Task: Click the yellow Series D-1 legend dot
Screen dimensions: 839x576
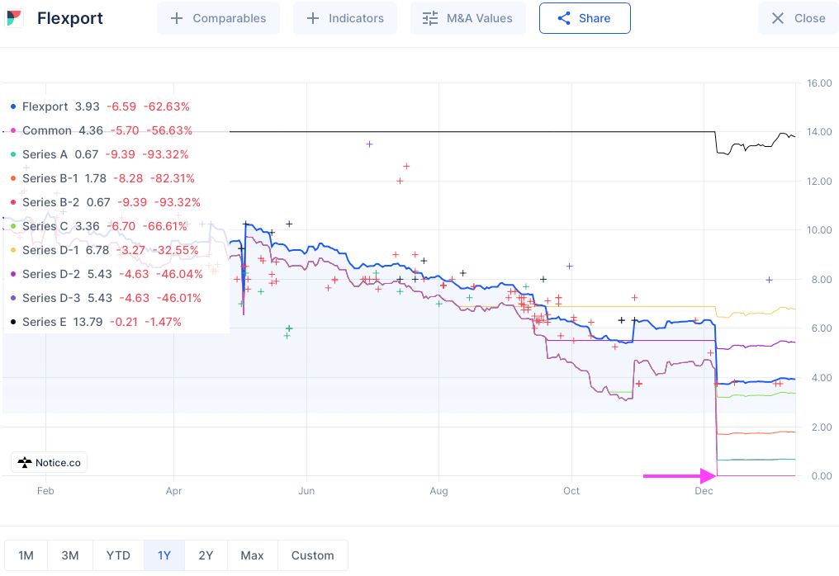Action: tap(13, 250)
